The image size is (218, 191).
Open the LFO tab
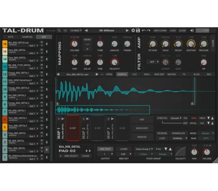coord(134,75)
